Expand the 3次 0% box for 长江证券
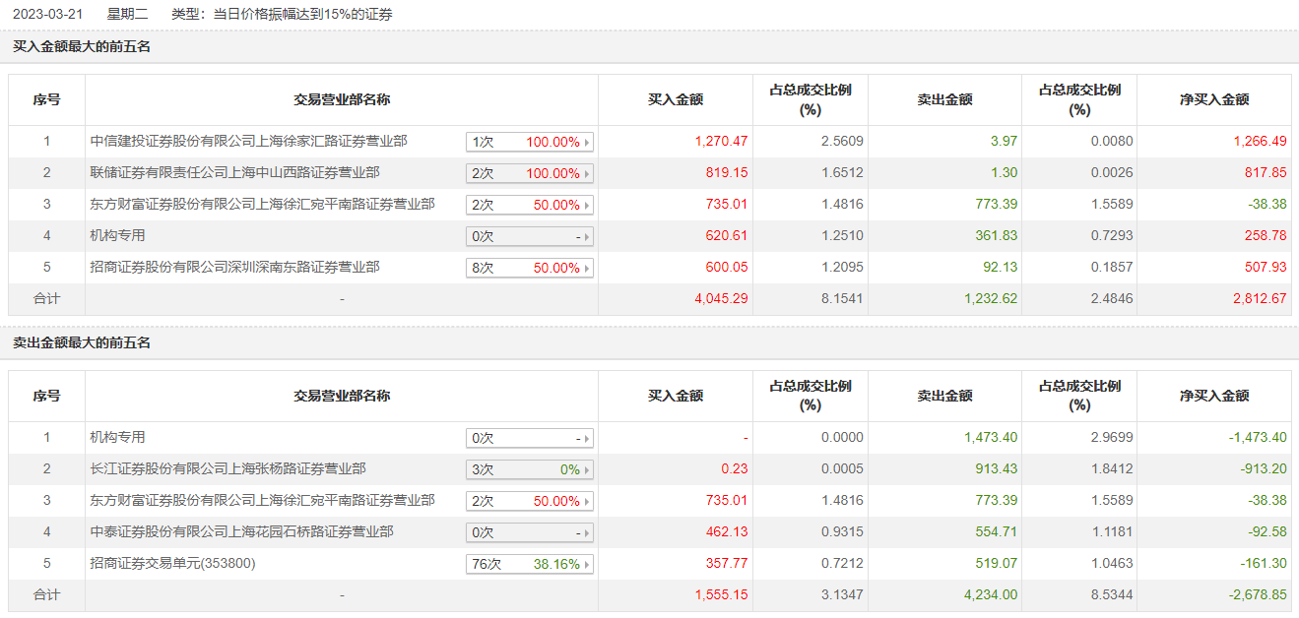The image size is (1299, 618). [530, 469]
